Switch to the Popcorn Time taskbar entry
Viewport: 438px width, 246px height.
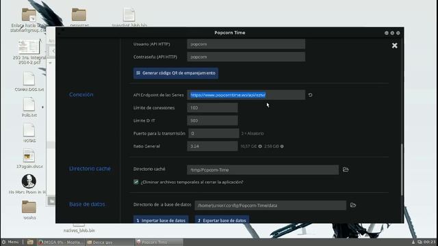(159, 242)
